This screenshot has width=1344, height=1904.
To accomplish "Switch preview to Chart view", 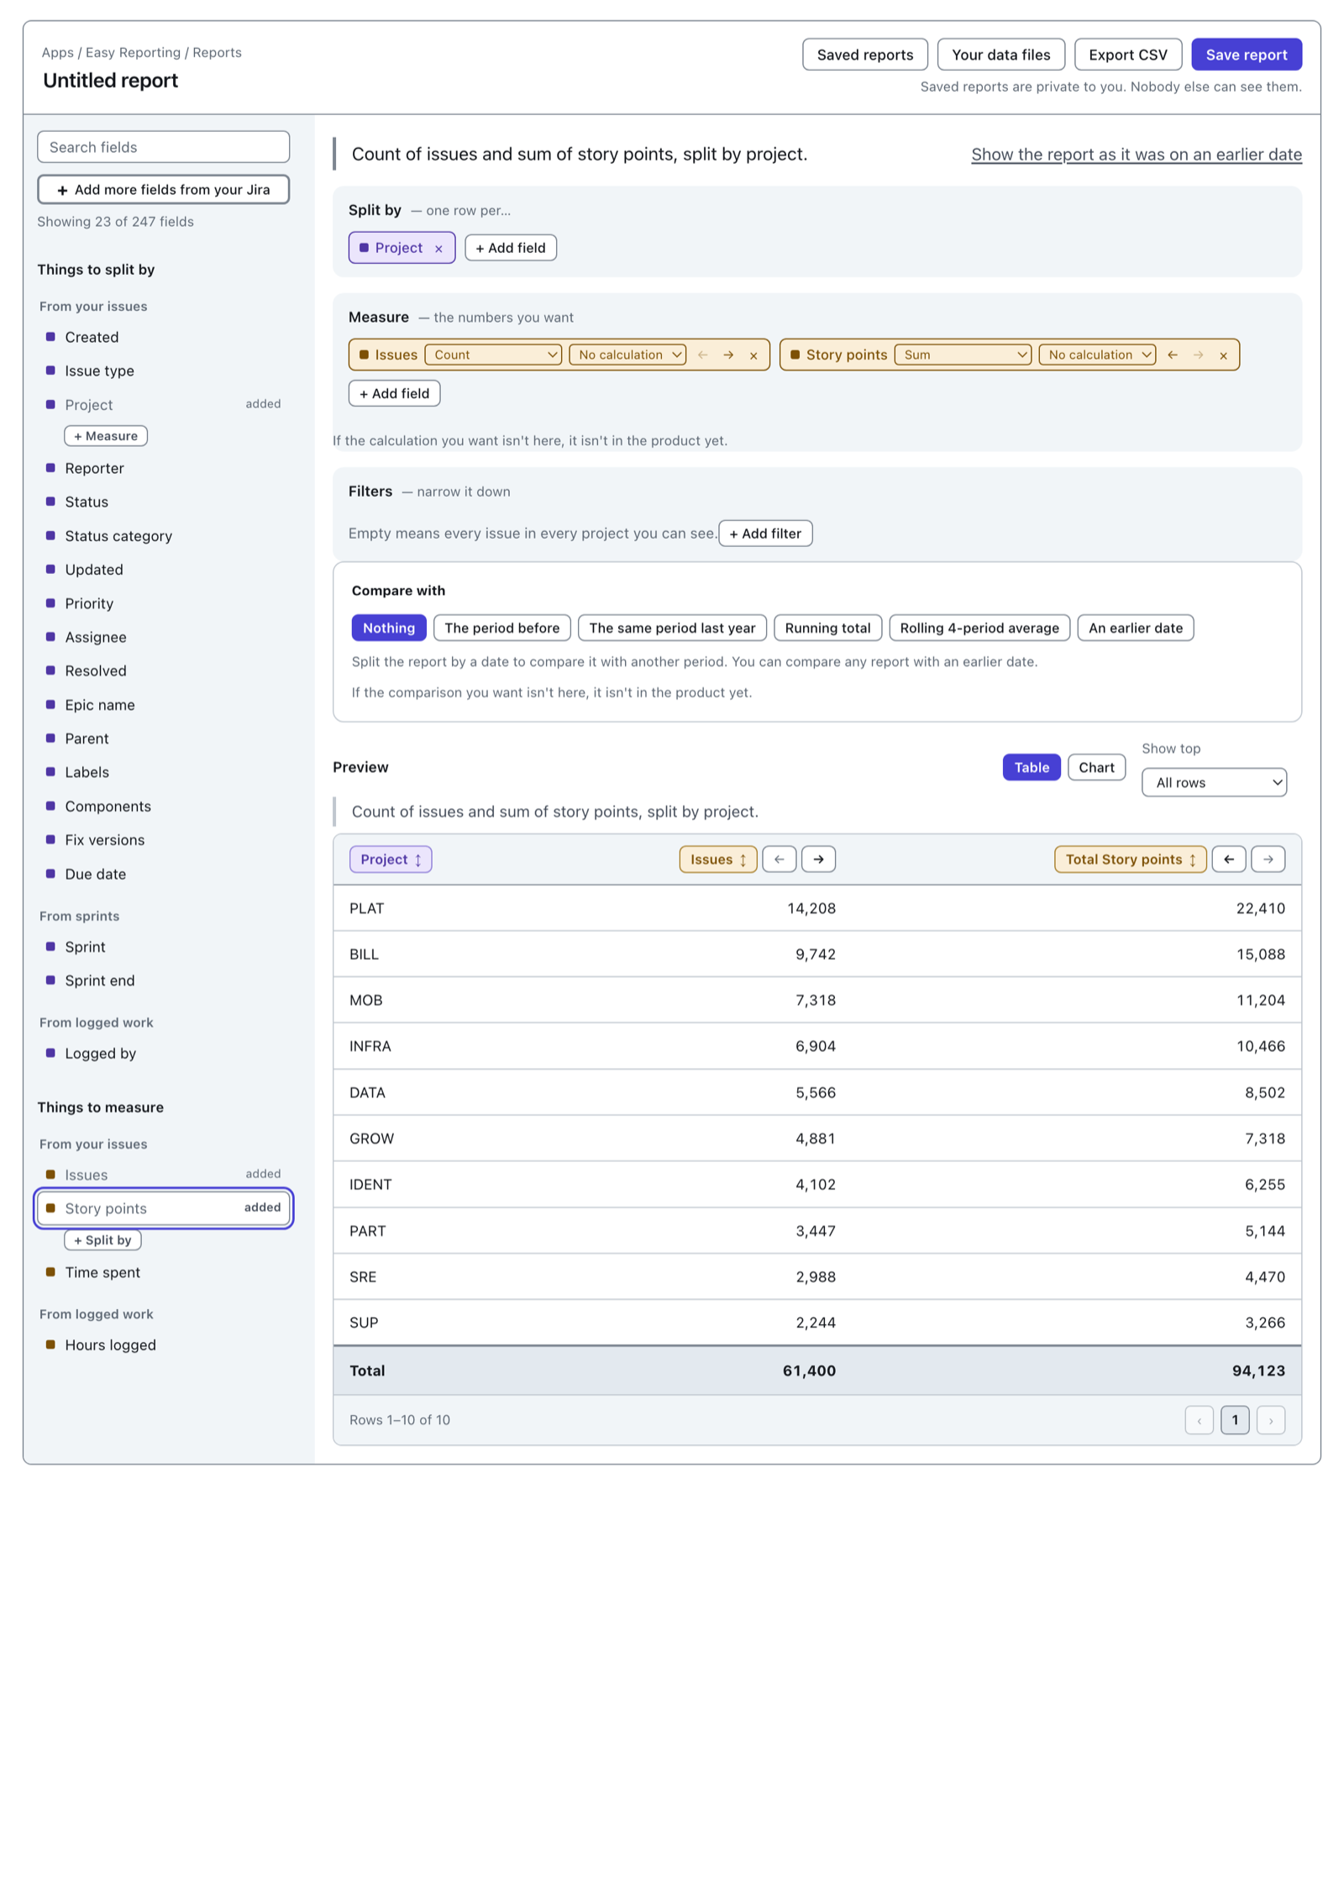I will pos(1097,768).
